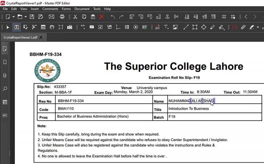Insert a Link tool icon
Image resolution: width=264 pixels, height=164 pixels.
[83, 27]
